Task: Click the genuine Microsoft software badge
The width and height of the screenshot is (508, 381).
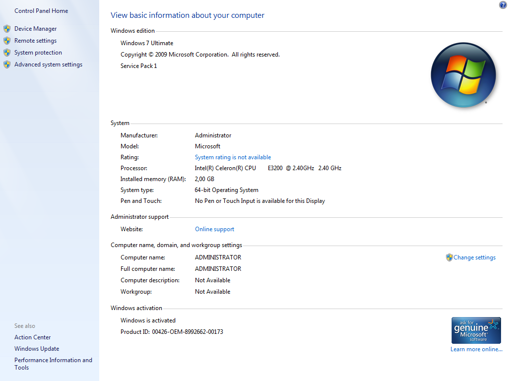Action: click(476, 330)
